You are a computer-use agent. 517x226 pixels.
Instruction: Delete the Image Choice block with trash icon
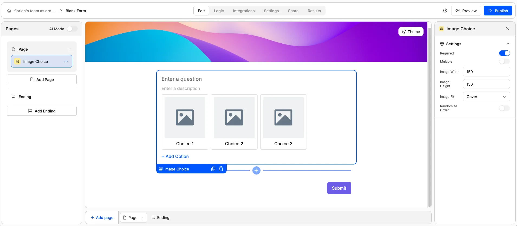tap(221, 169)
